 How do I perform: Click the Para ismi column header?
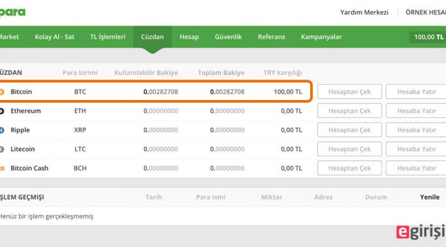tap(210, 197)
